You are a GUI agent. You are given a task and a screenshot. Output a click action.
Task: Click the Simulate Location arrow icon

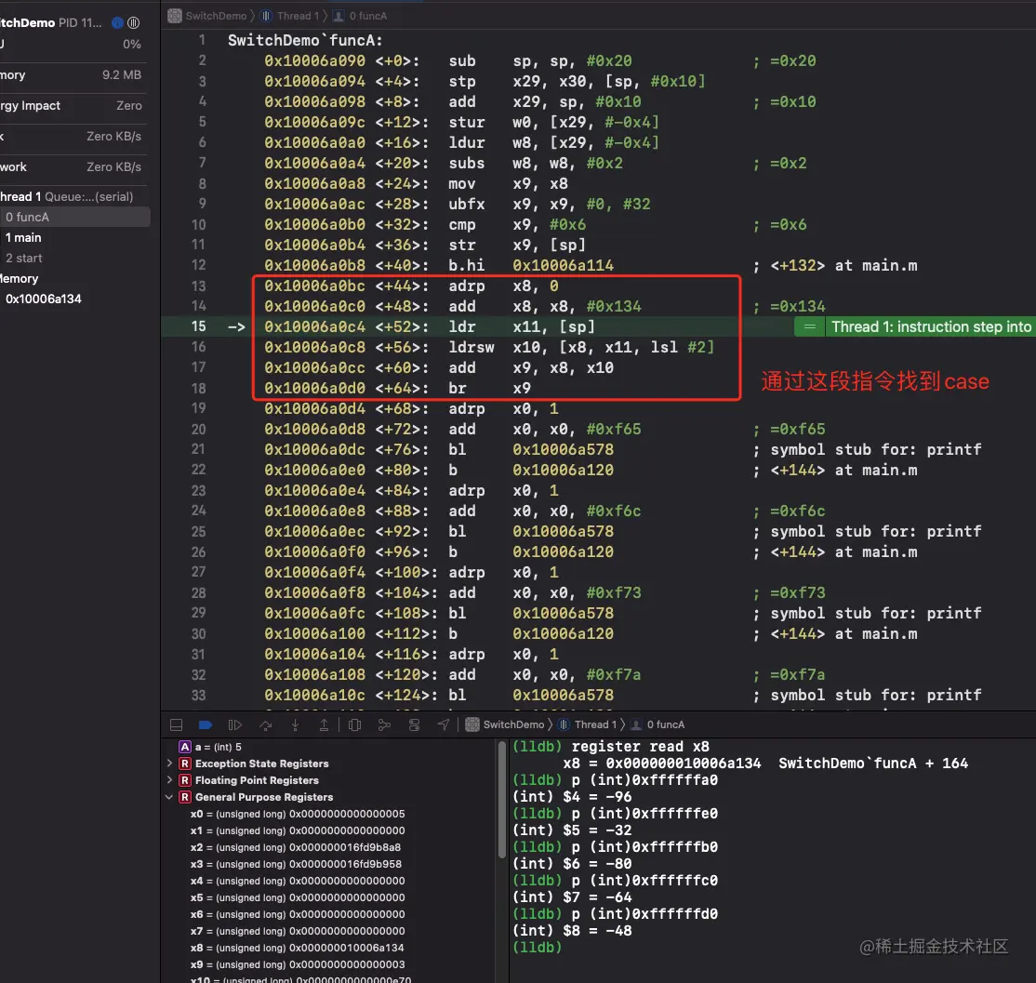(444, 724)
